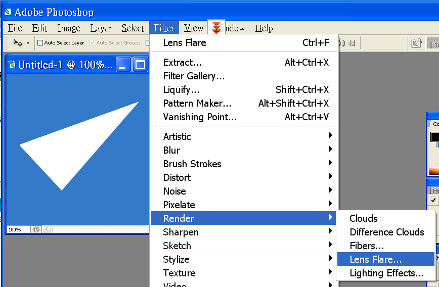Expand the Sharpen filter submenu
This screenshot has height=287, width=439.
[244, 232]
